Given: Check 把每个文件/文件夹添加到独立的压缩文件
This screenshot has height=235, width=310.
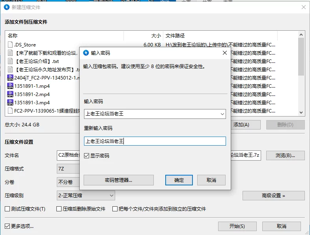Looking at the screenshot, I should [x=115, y=209].
